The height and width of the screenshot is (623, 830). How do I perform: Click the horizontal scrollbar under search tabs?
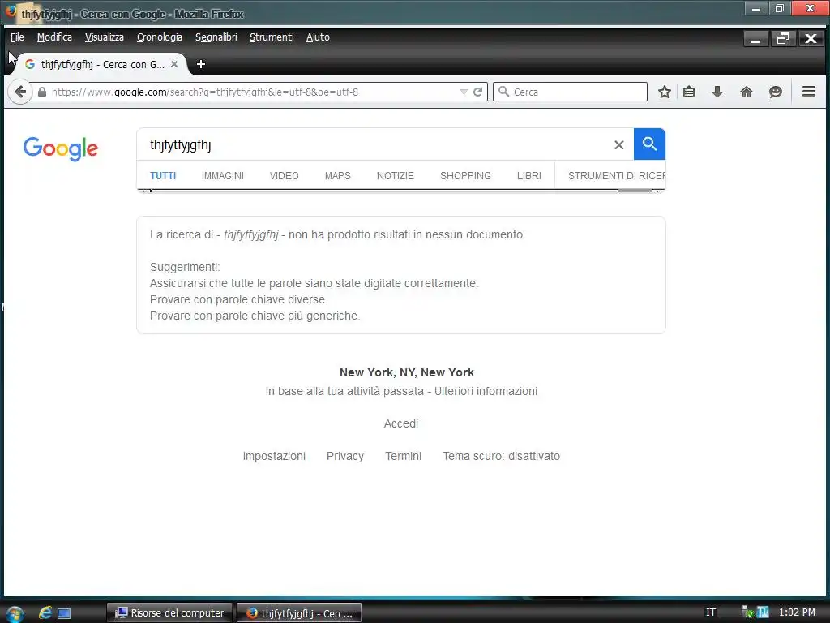pyautogui.click(x=400, y=191)
